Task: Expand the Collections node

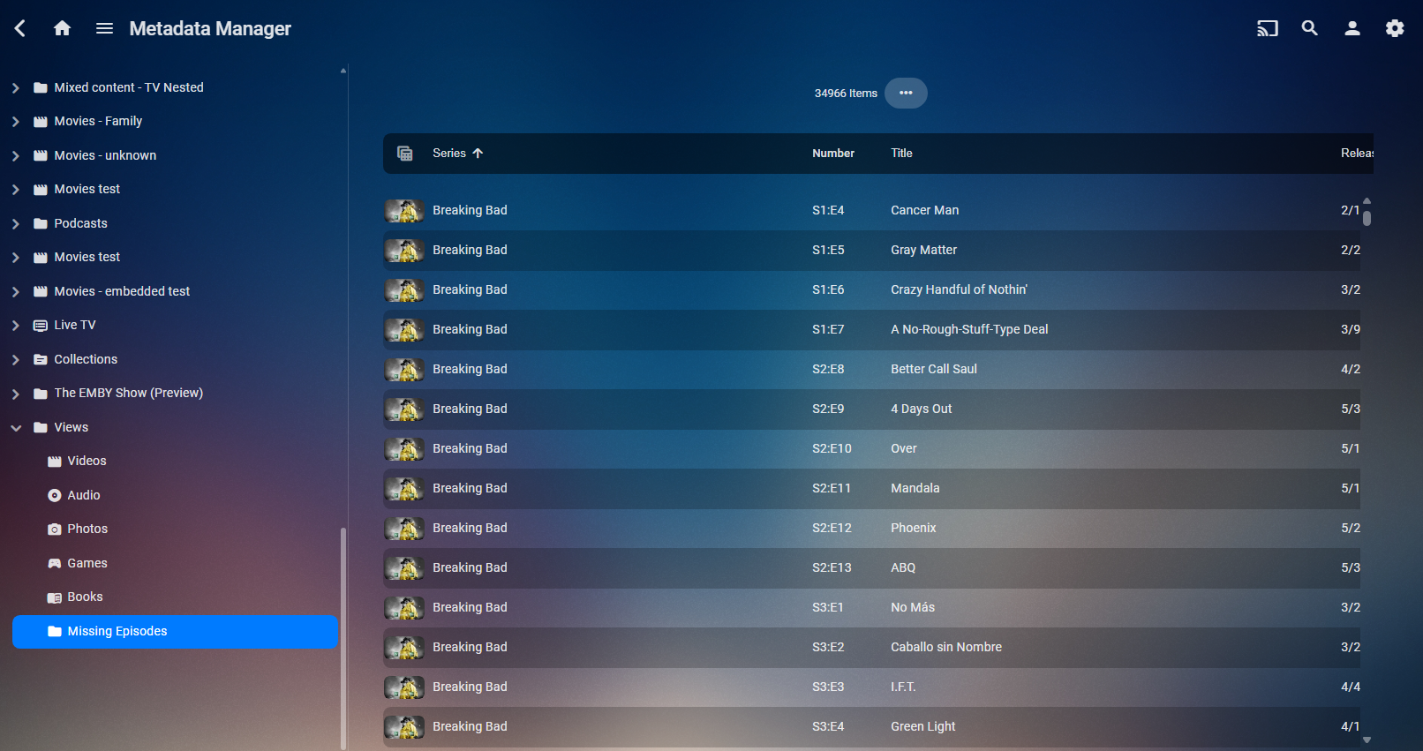Action: click(x=16, y=359)
